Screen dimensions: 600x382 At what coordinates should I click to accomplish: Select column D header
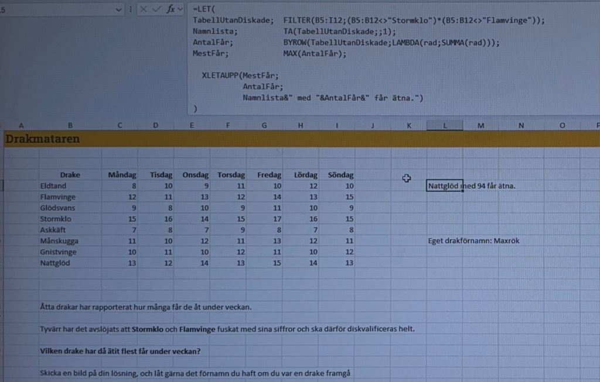point(156,125)
